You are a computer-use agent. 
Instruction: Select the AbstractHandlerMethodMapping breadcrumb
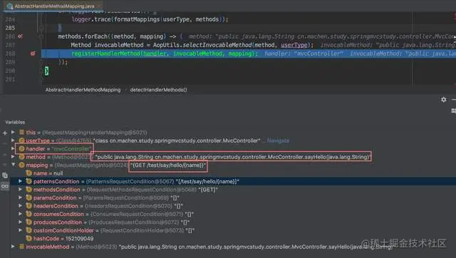coord(83,90)
